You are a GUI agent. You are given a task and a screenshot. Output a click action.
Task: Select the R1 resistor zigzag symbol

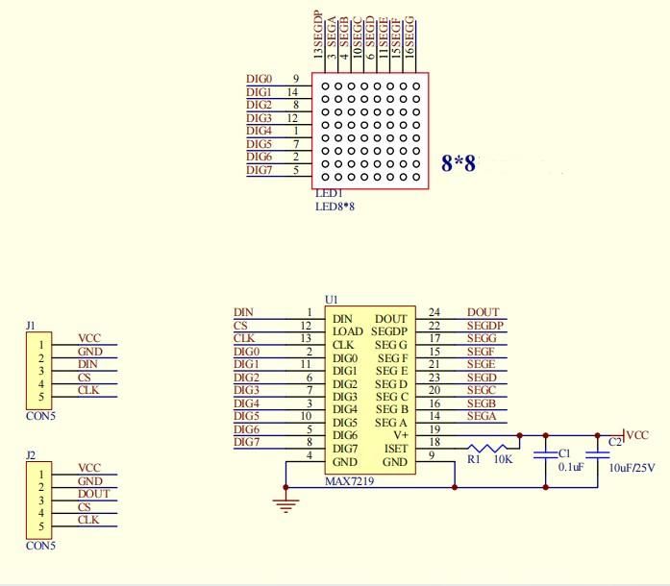click(x=487, y=448)
